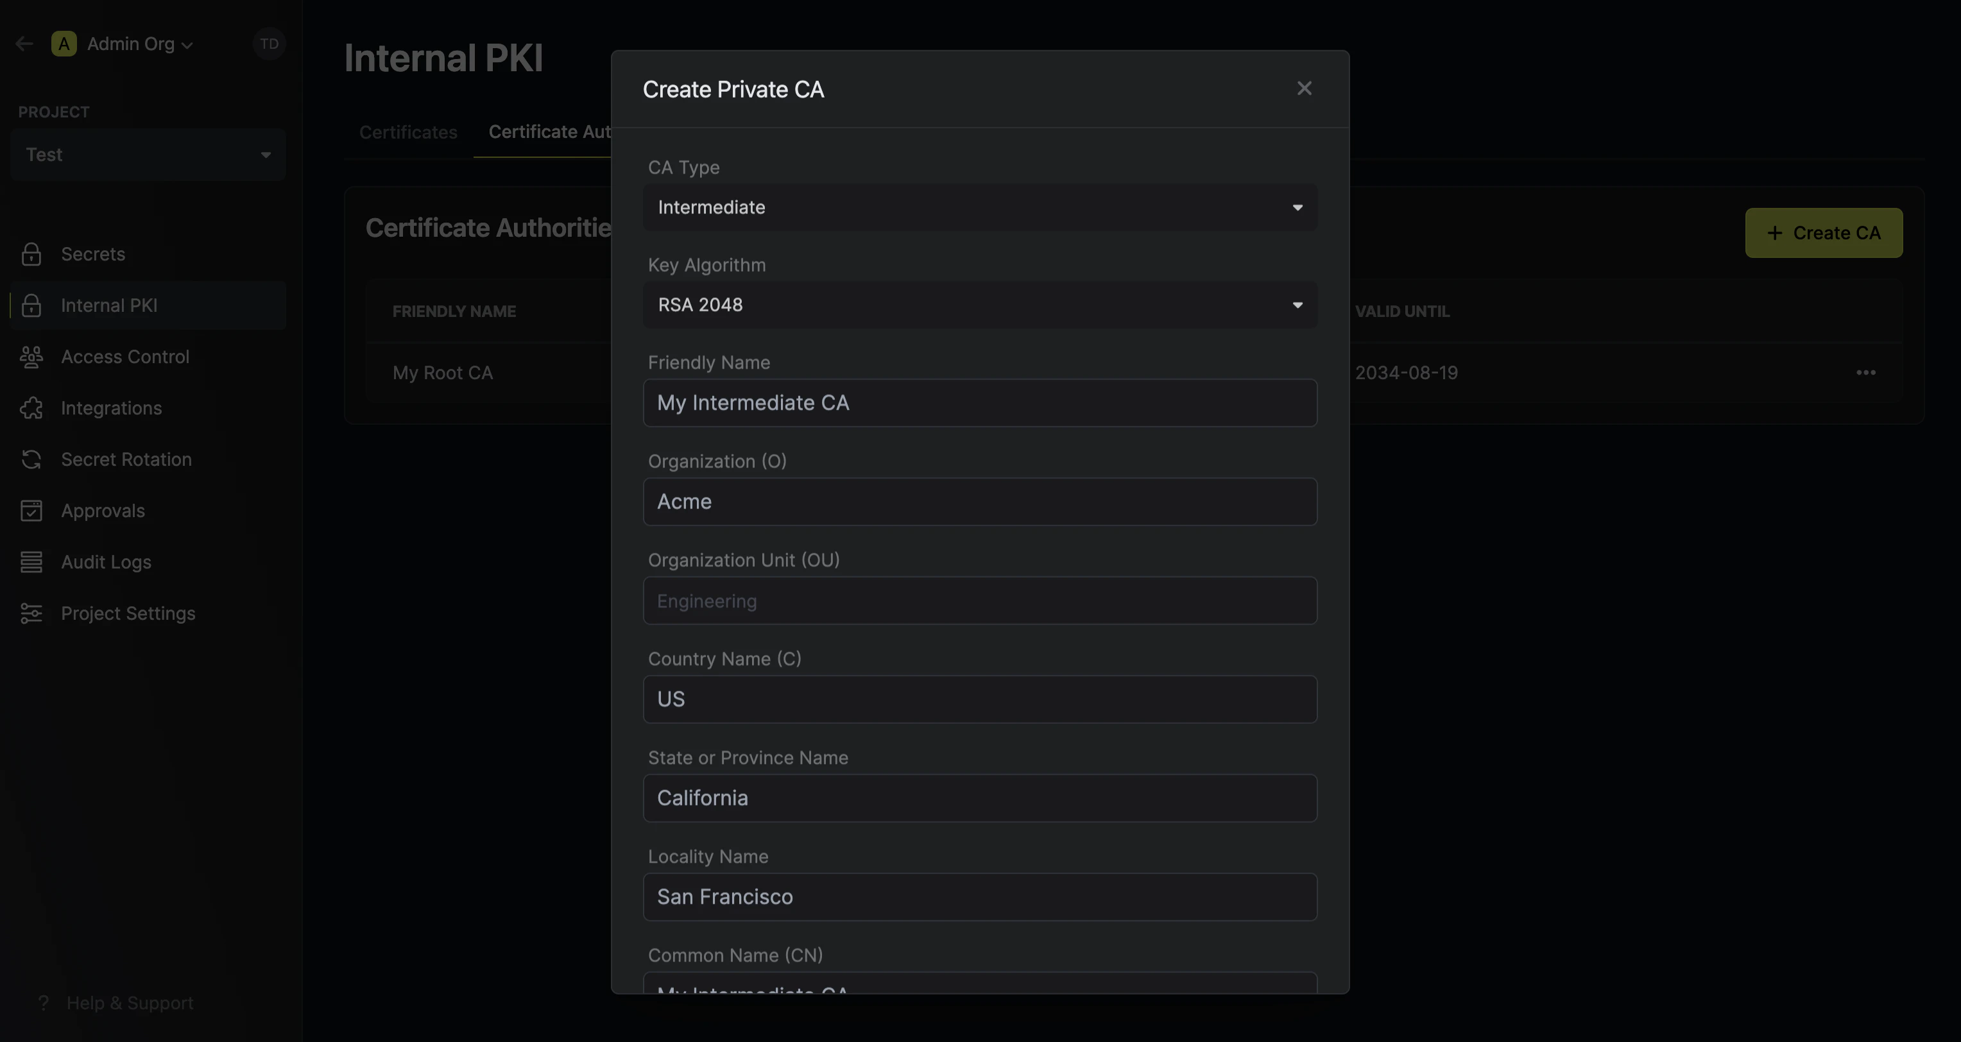Click the Secret Rotation refresh icon
The width and height of the screenshot is (1961, 1042).
(x=31, y=460)
